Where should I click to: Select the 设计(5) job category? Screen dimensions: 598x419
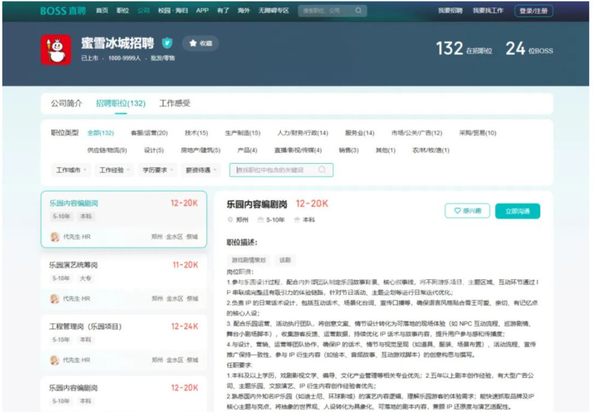[x=154, y=151]
